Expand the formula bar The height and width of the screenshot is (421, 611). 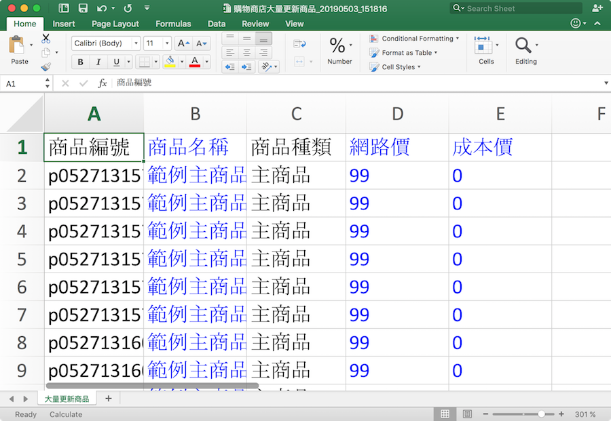(606, 83)
